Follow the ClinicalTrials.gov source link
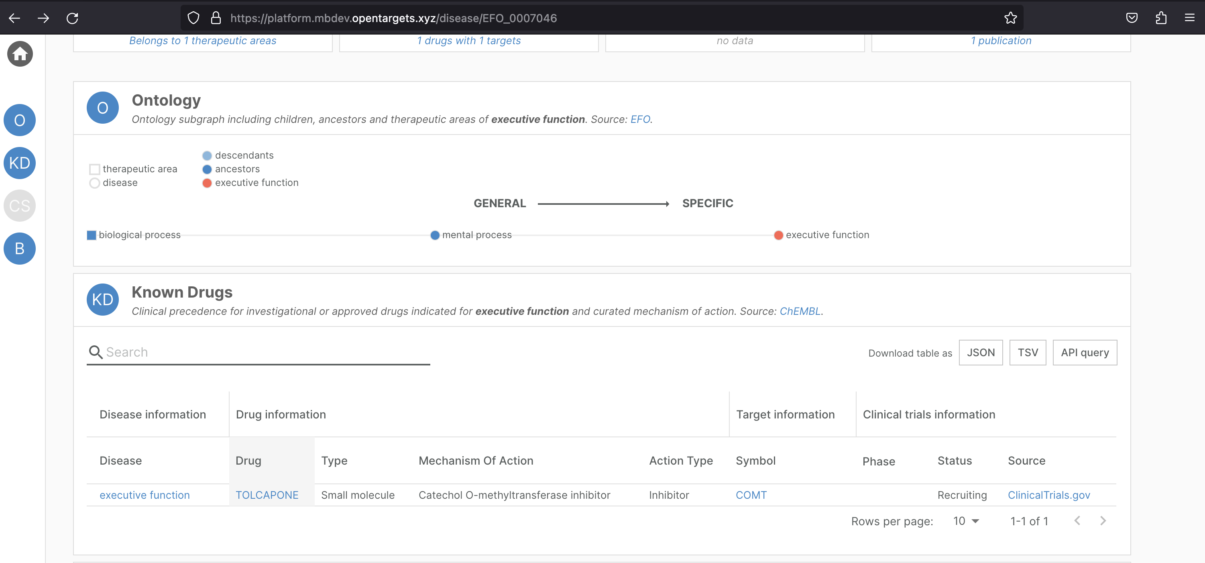 (1048, 495)
